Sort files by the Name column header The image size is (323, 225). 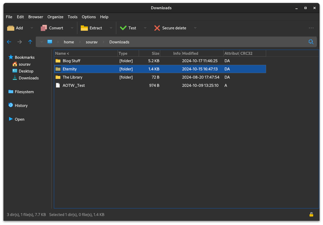coord(60,53)
